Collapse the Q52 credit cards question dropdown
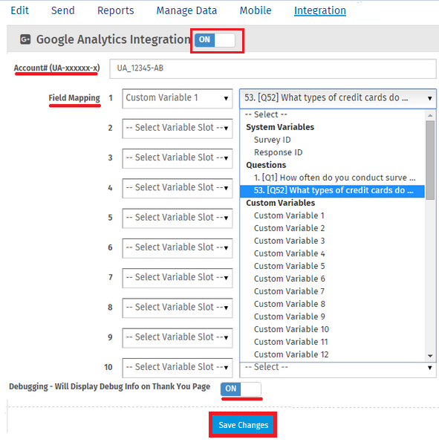This screenshot has width=439, height=445. click(x=338, y=98)
